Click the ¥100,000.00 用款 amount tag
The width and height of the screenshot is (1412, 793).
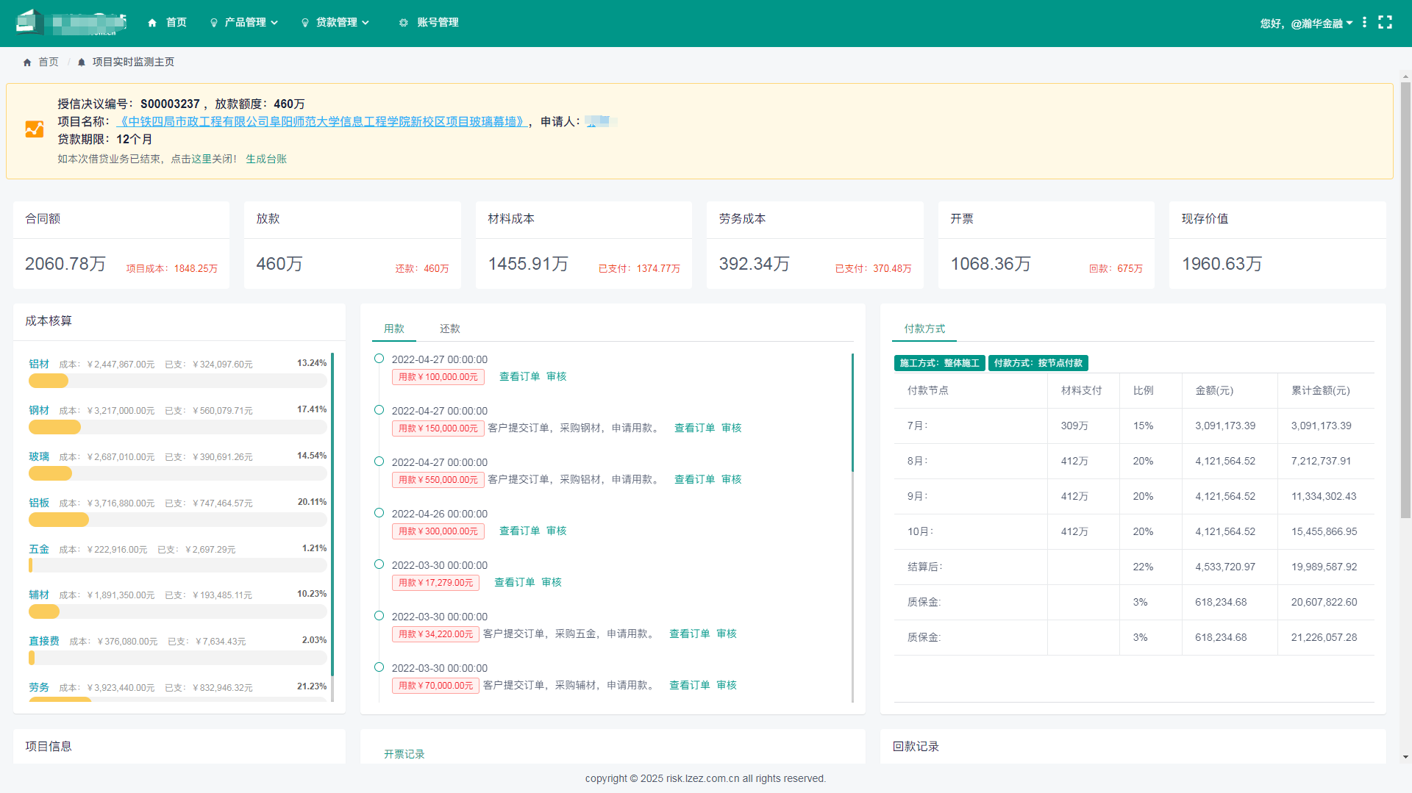click(438, 377)
